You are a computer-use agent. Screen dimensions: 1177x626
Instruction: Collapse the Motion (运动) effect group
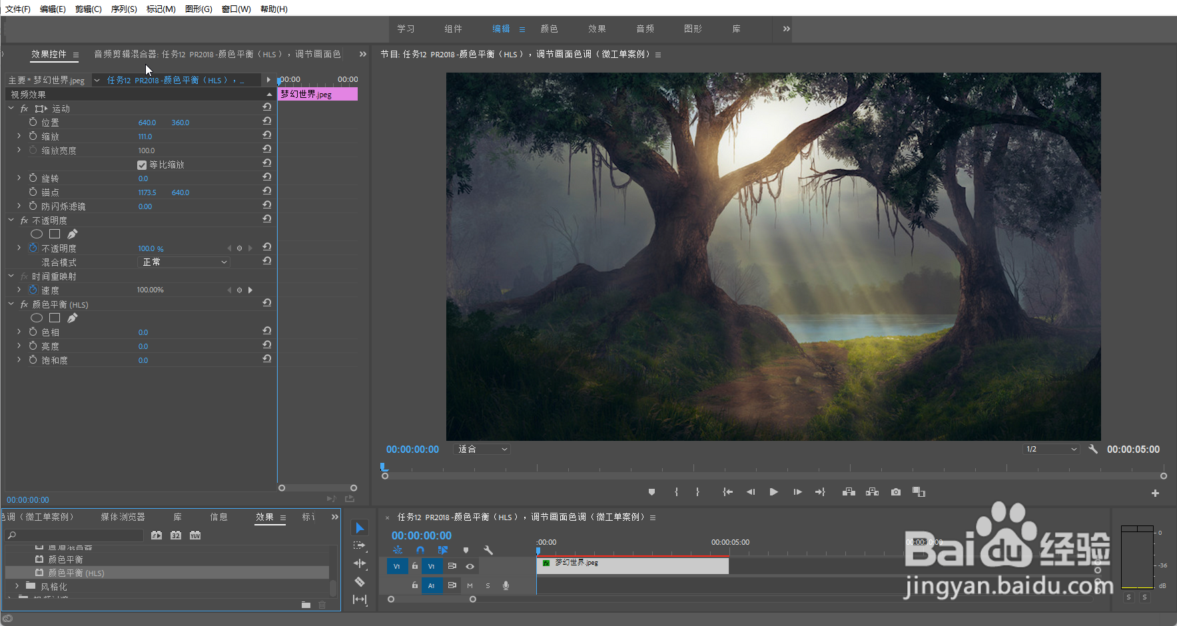pos(11,108)
